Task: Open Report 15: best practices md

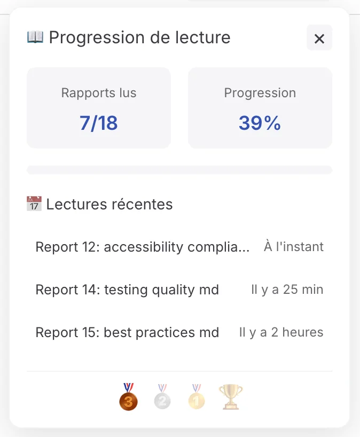Action: (127, 332)
